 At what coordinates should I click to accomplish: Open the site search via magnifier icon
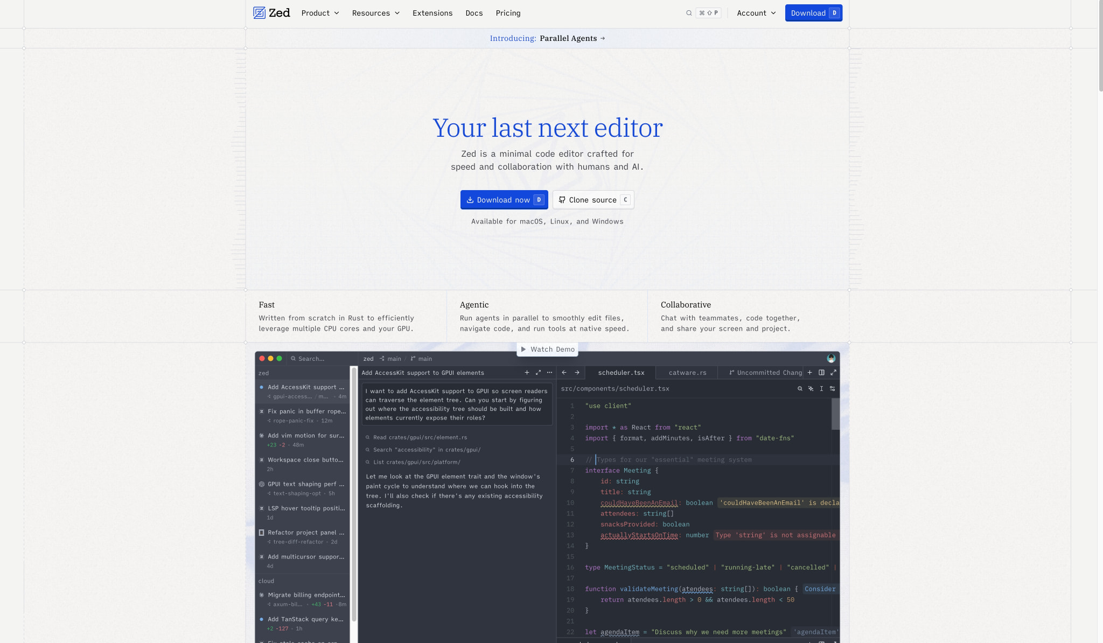click(689, 13)
